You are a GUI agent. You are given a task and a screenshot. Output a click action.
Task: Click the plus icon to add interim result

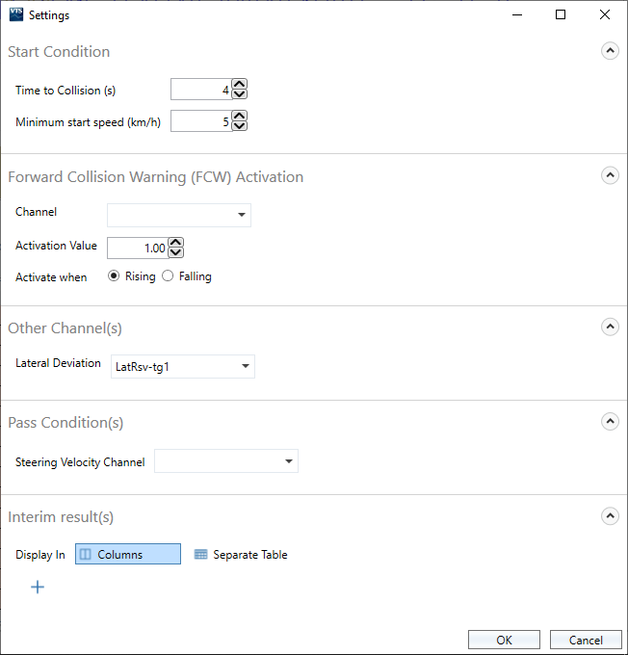tap(38, 587)
